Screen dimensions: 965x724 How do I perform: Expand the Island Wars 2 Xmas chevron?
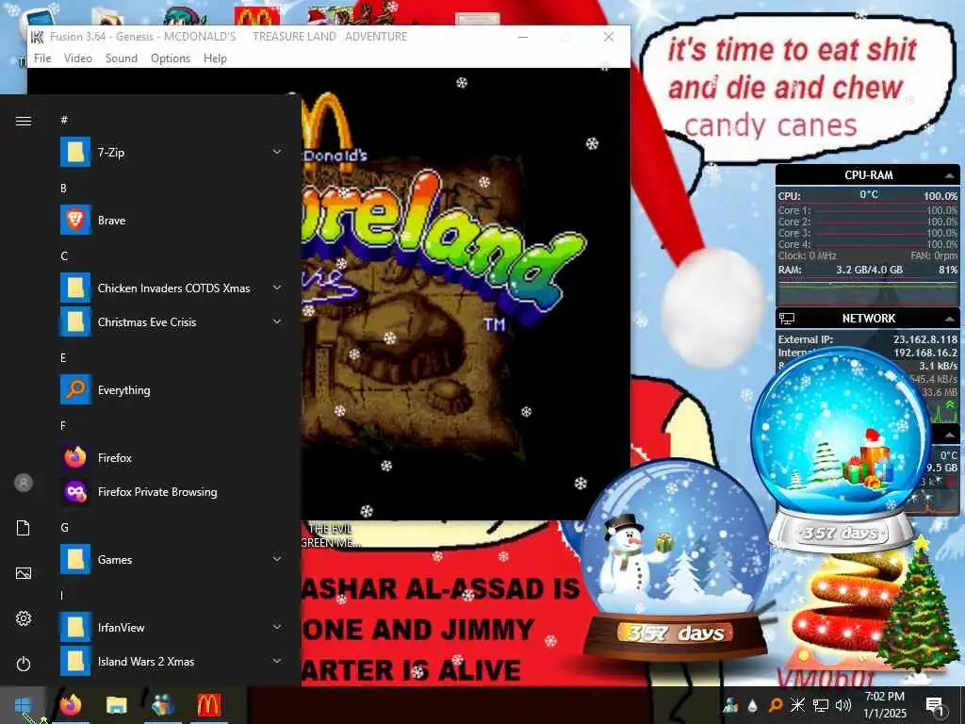[278, 661]
